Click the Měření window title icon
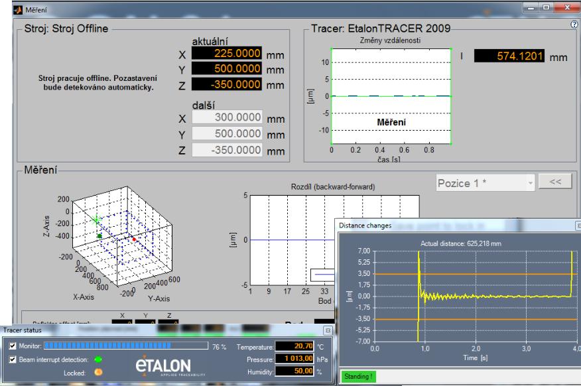This screenshot has width=581, height=386. pos(18,10)
